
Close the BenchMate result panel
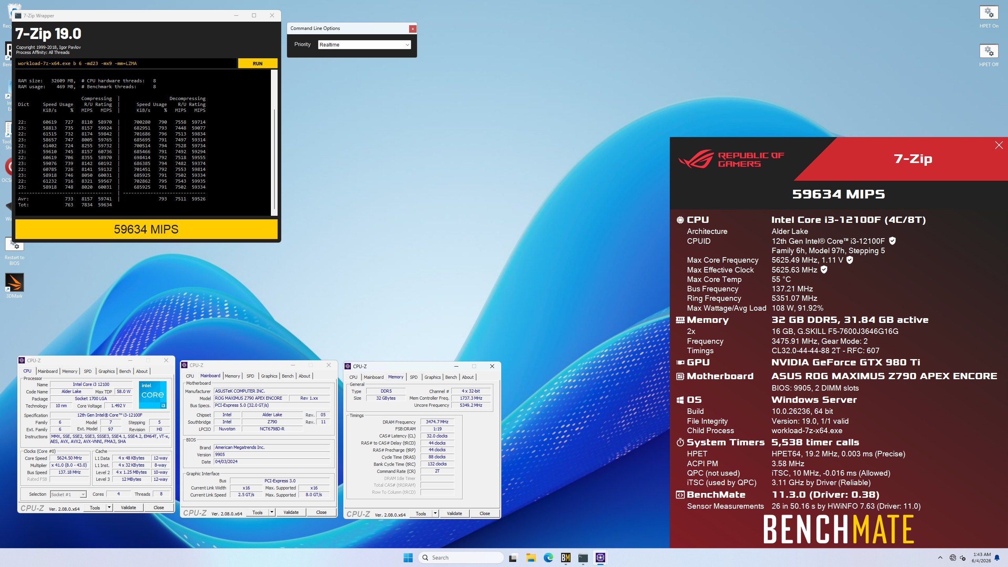click(x=999, y=145)
